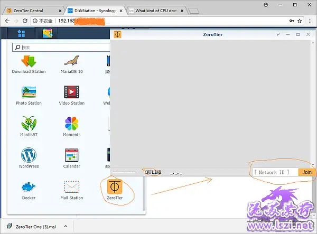Go forward in browser
The width and height of the screenshot is (317, 234).
[x=16, y=21]
